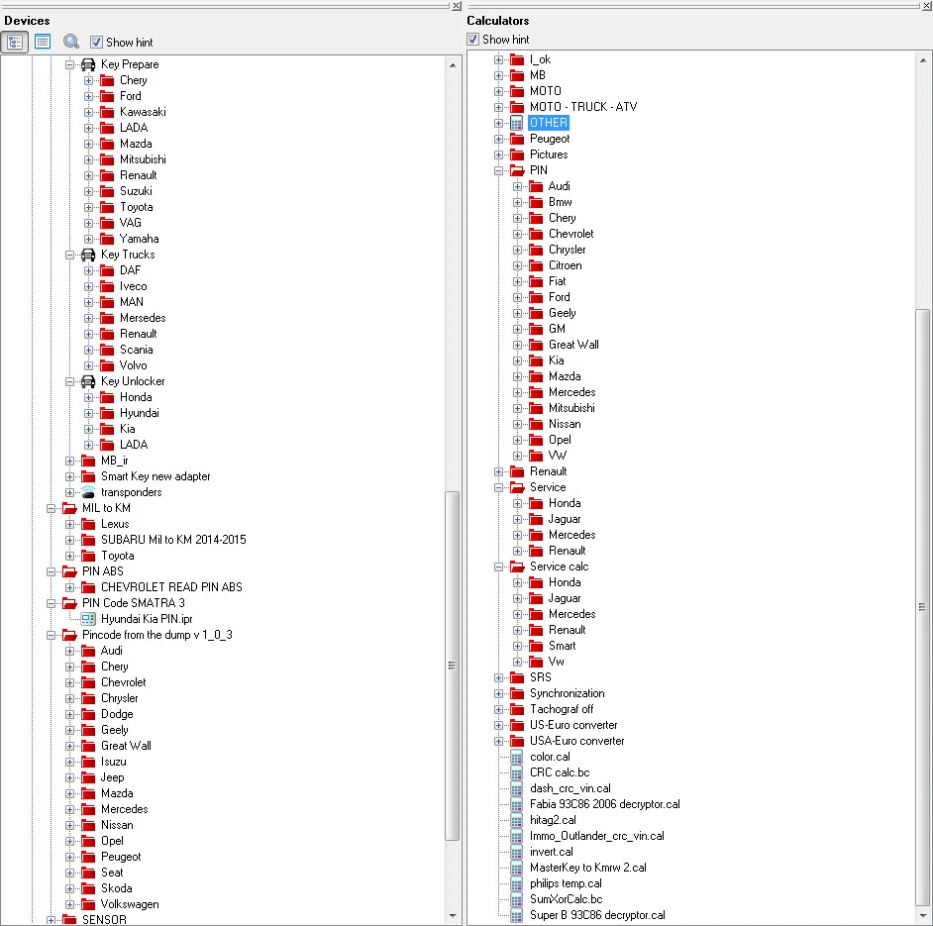Select the Kawasaki item under Key Prepare
The image size is (933, 926).
point(143,112)
